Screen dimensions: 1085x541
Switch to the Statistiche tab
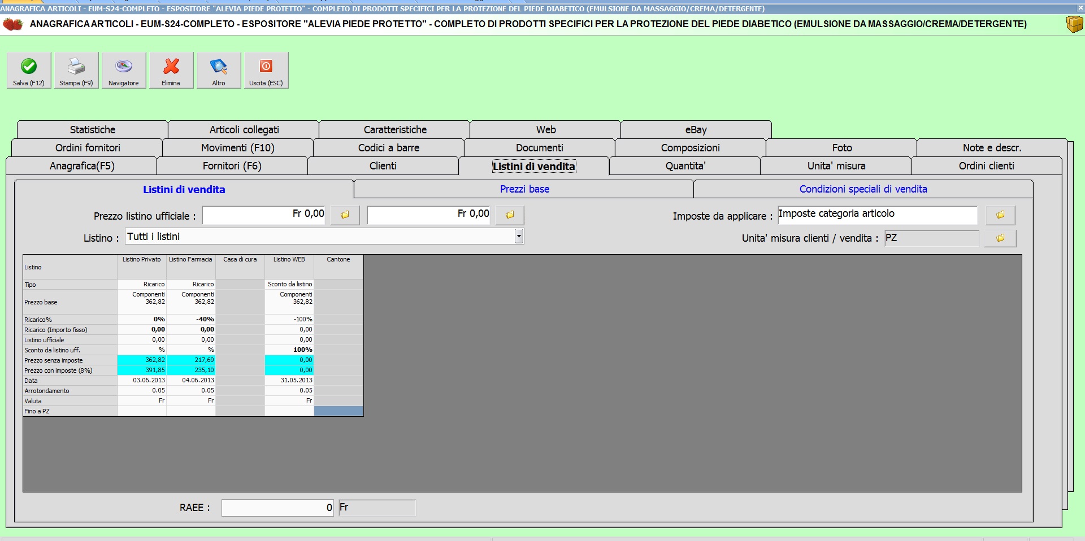click(93, 130)
